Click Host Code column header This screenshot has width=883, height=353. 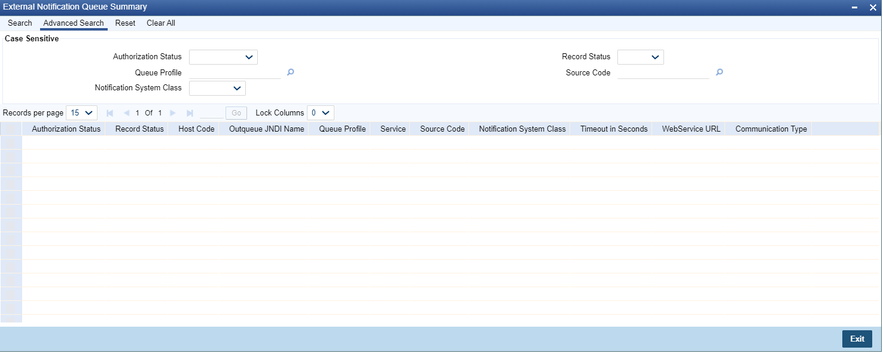tap(196, 129)
